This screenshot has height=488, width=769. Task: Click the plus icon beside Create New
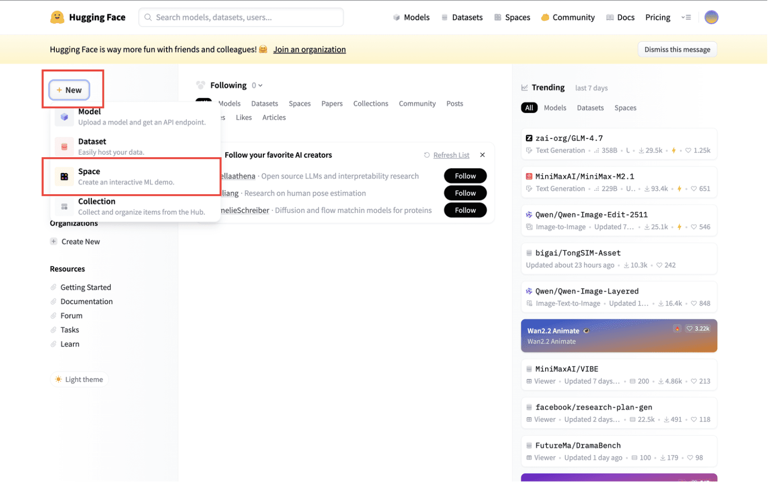pos(54,242)
